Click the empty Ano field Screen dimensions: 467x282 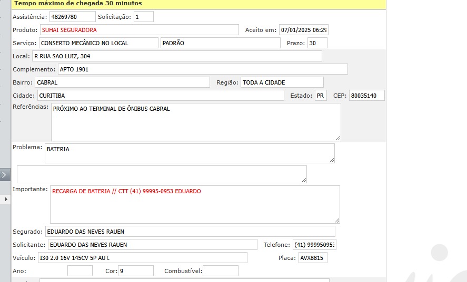point(80,271)
